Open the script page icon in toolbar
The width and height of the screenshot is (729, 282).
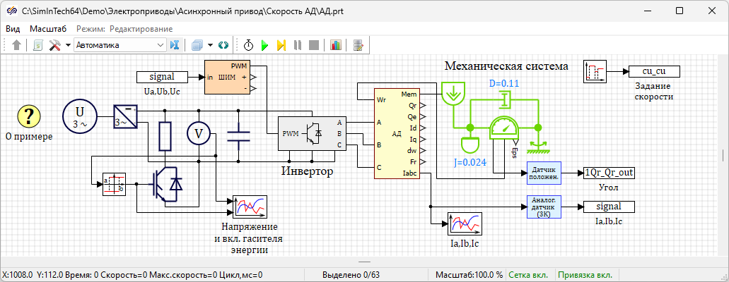(x=38, y=45)
